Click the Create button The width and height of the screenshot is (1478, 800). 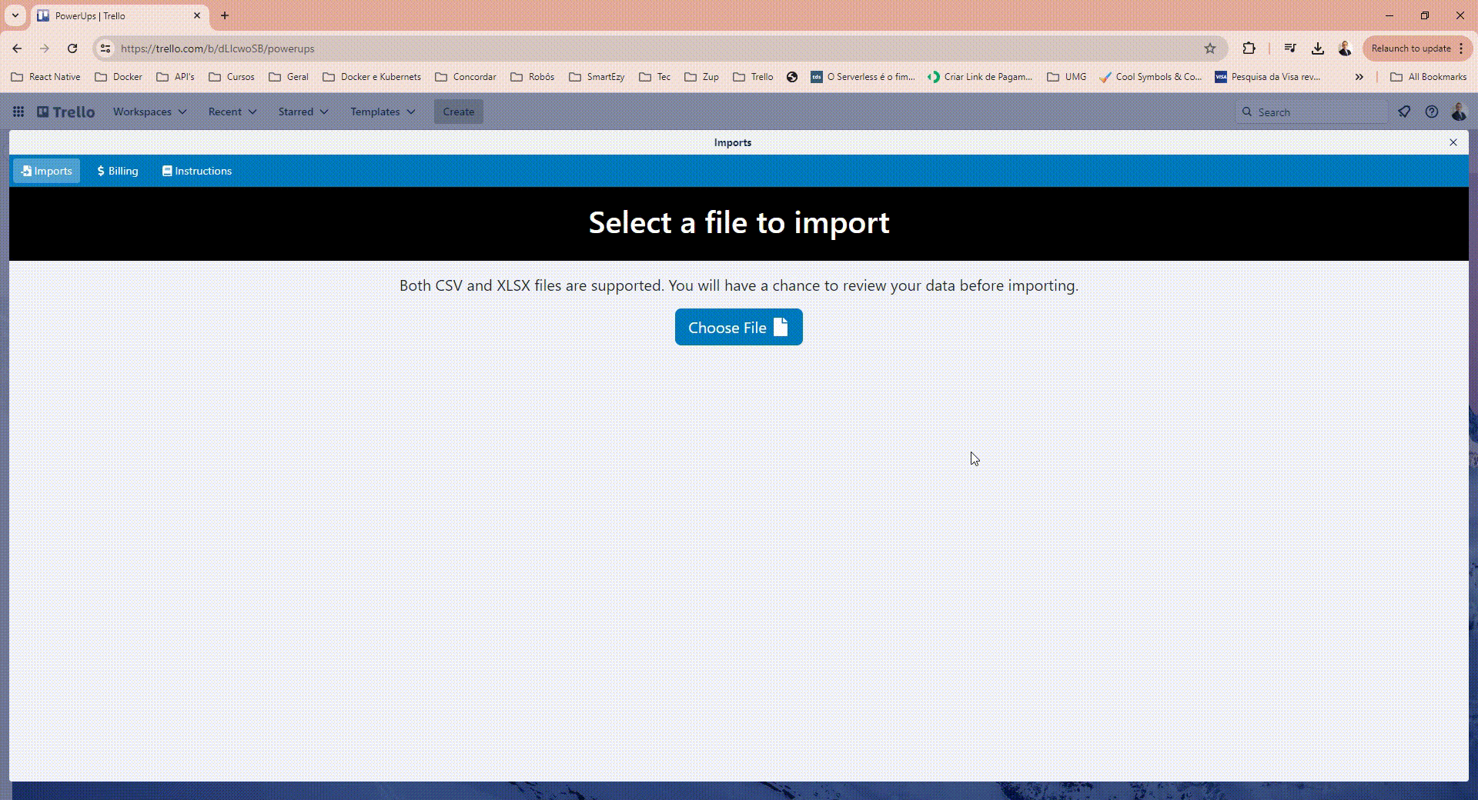coord(458,112)
